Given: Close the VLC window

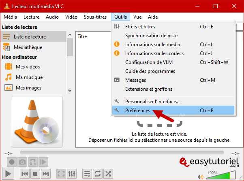Looking at the screenshot, I should tap(234, 6).
